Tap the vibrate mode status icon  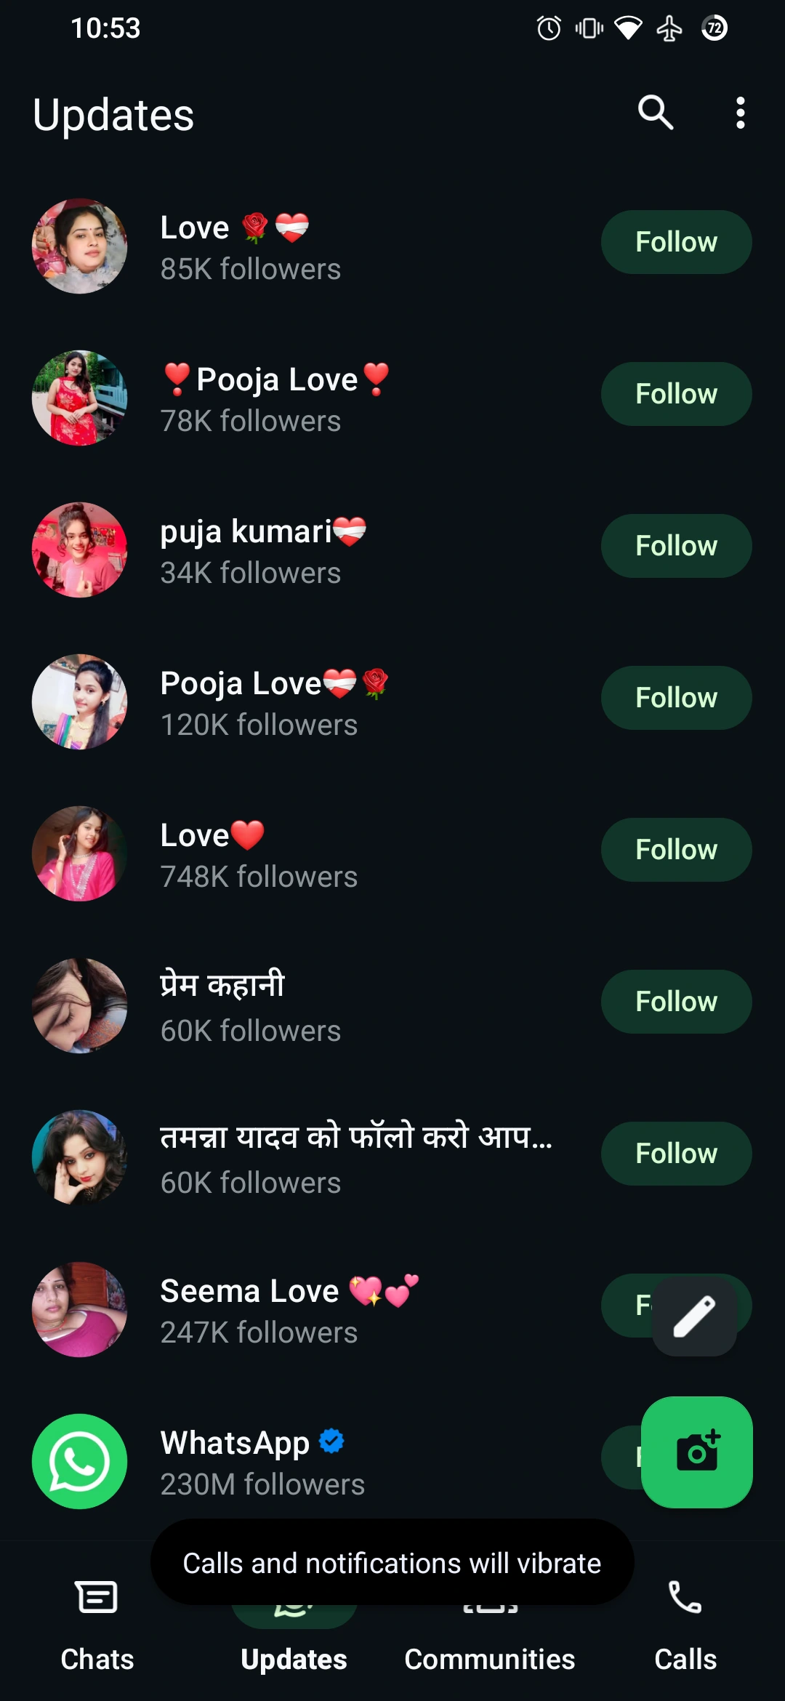(589, 28)
